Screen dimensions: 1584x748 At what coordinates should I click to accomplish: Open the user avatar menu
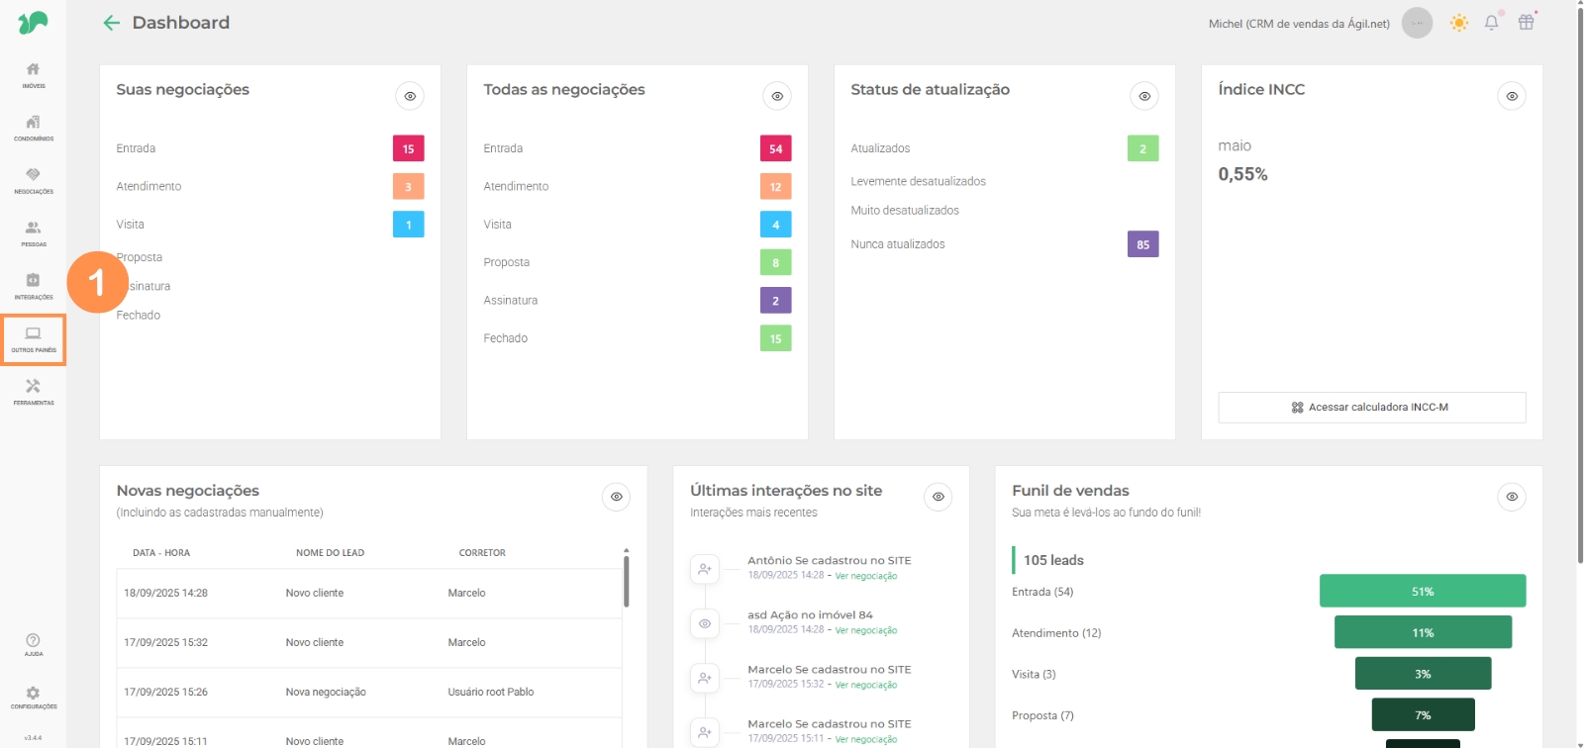click(1417, 23)
